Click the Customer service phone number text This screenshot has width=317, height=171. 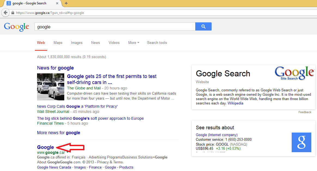tap(224, 139)
